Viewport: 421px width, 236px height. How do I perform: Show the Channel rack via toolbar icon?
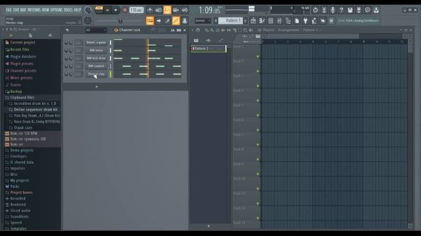pyautogui.click(x=270, y=20)
